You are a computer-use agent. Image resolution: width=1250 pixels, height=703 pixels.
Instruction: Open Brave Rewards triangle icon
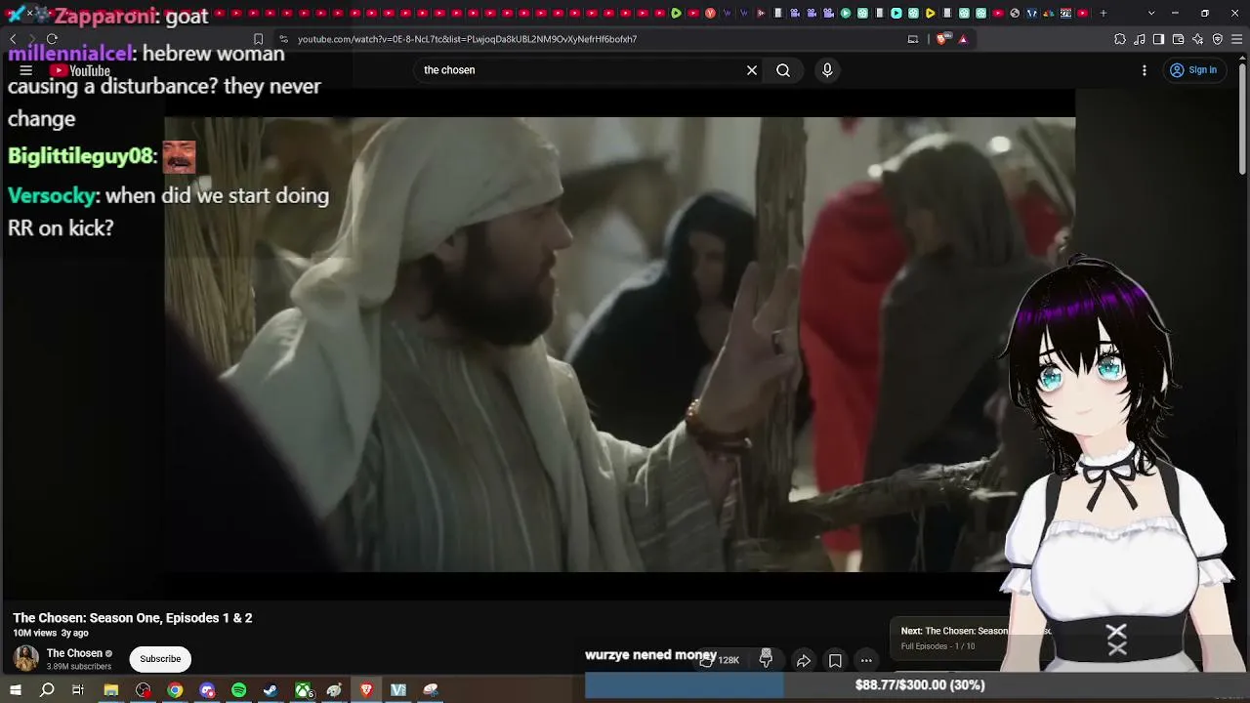coord(963,39)
